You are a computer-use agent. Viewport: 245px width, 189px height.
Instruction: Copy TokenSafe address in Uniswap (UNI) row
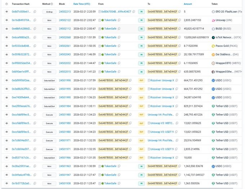click(x=119, y=20)
